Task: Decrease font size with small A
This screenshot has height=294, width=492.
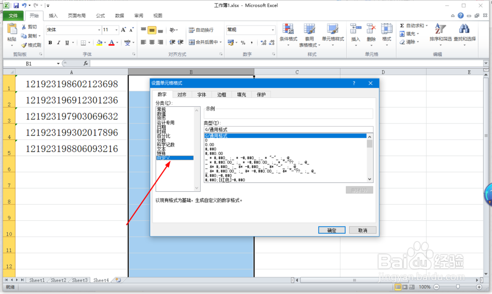Action: 131,30
